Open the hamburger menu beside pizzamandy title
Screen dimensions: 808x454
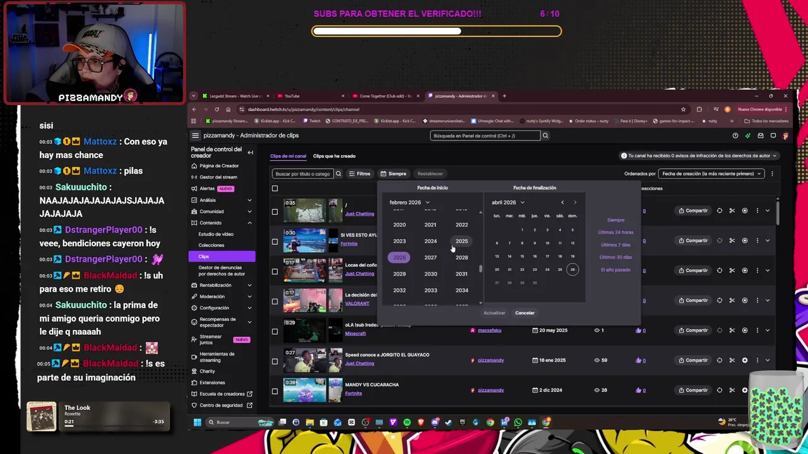tap(195, 136)
